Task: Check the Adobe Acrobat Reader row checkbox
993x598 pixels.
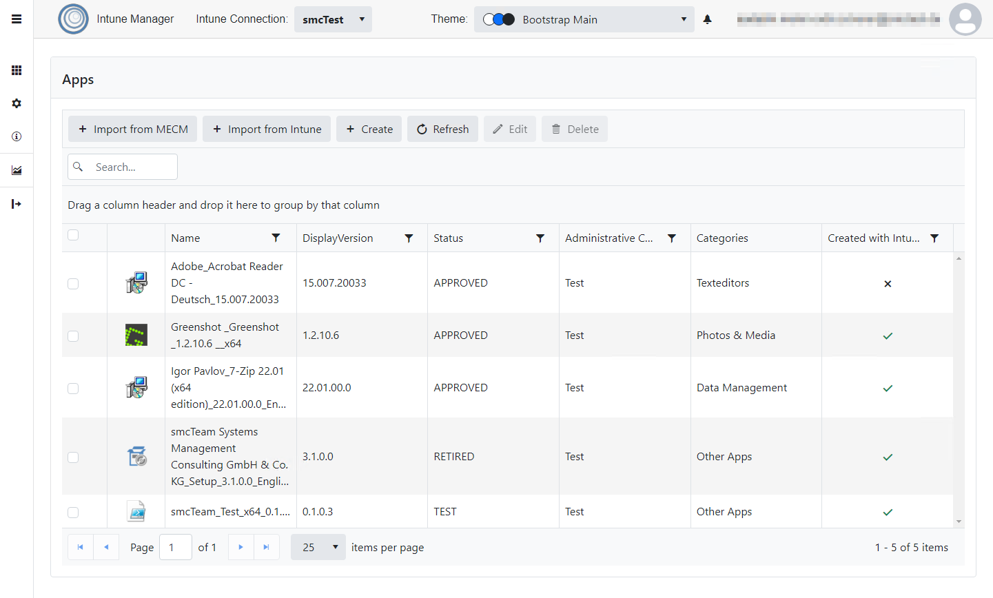Action: coord(73,284)
